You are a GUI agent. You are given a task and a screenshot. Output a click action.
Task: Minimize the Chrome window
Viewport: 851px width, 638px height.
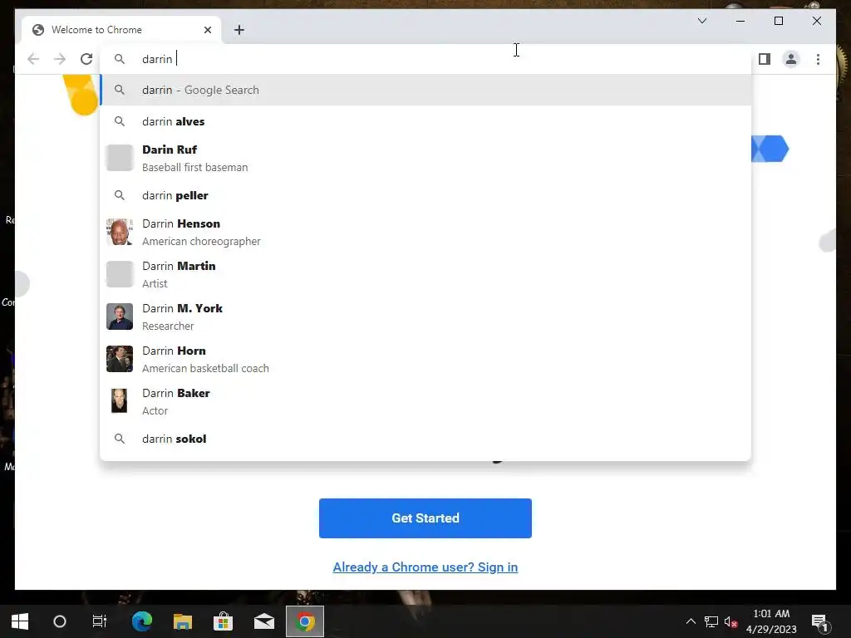pyautogui.click(x=740, y=21)
